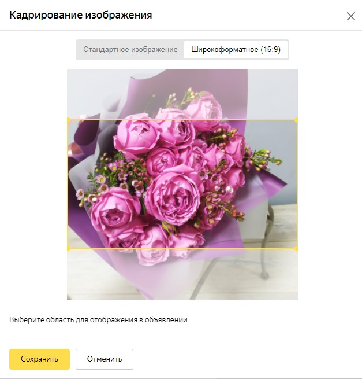Click the top-left yellow crop handle
Viewport: 362px width, 379px height.
(x=68, y=120)
